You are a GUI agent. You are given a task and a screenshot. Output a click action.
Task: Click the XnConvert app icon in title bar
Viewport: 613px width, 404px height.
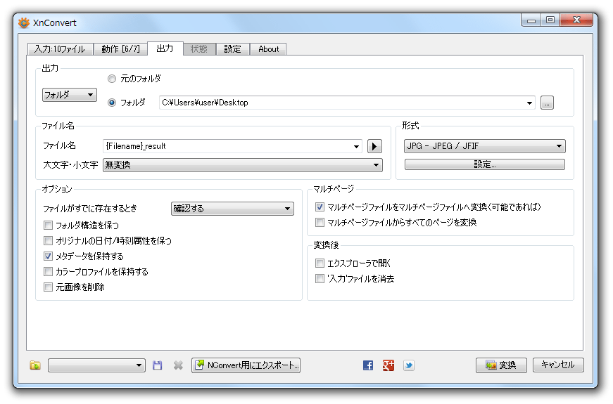(24, 22)
